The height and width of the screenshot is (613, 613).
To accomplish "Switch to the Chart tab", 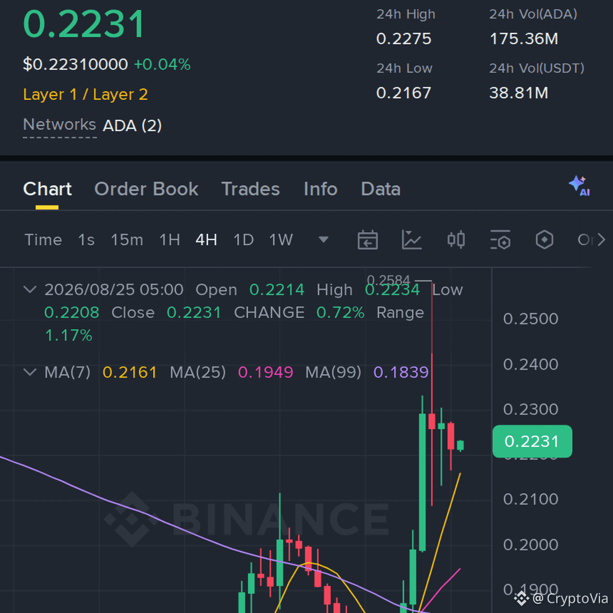I will pos(47,189).
